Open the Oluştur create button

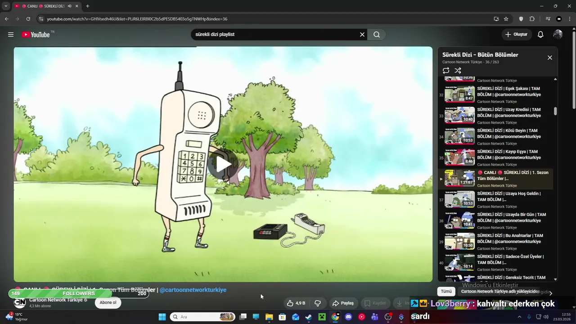tap(516, 35)
